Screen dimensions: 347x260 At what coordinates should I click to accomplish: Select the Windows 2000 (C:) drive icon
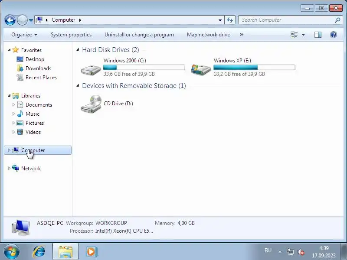click(x=91, y=70)
